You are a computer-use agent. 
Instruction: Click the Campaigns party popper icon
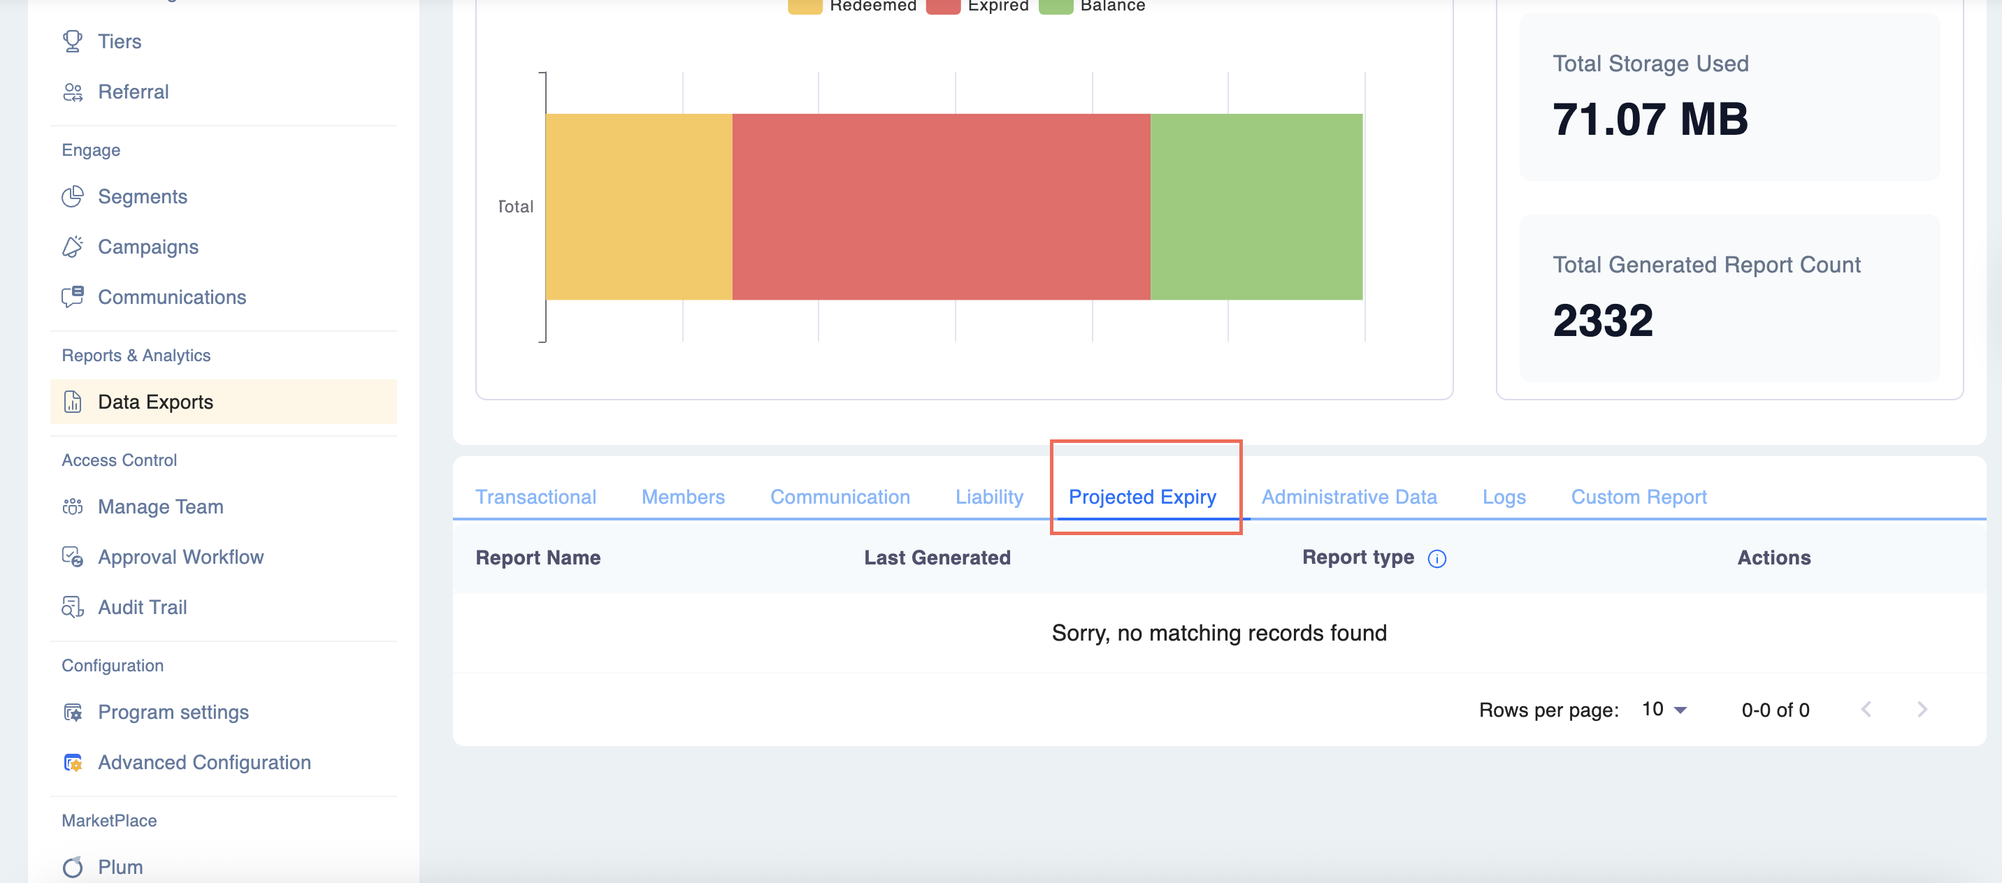pos(72,247)
